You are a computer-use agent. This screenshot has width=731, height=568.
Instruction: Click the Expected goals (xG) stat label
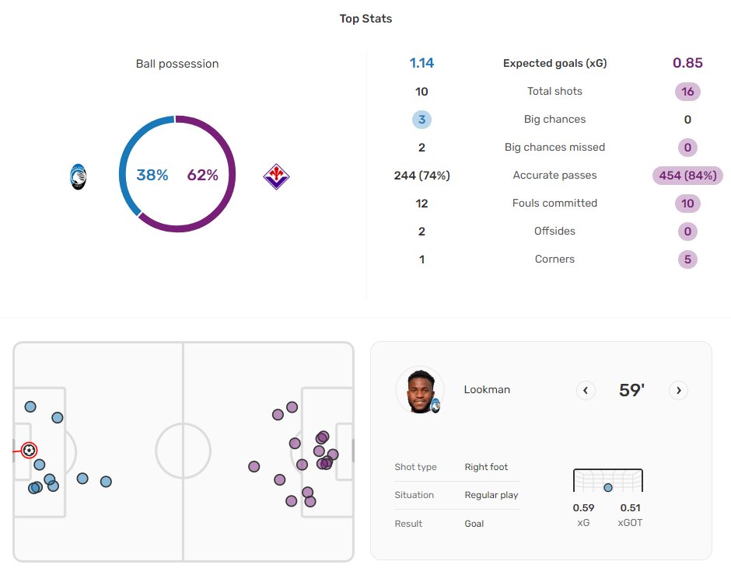[554, 64]
